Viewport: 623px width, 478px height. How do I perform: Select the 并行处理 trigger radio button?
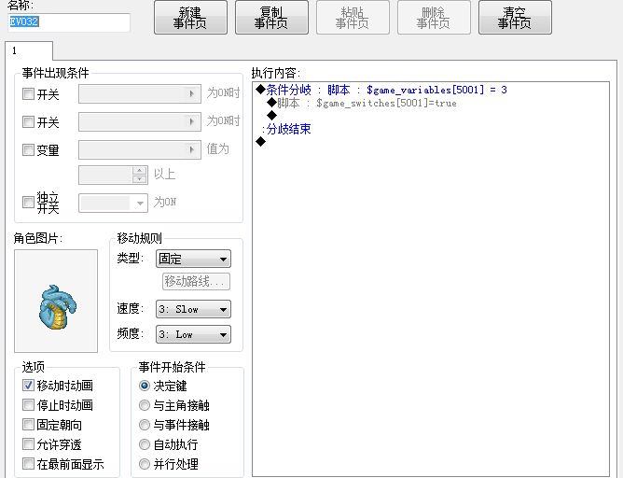point(145,464)
